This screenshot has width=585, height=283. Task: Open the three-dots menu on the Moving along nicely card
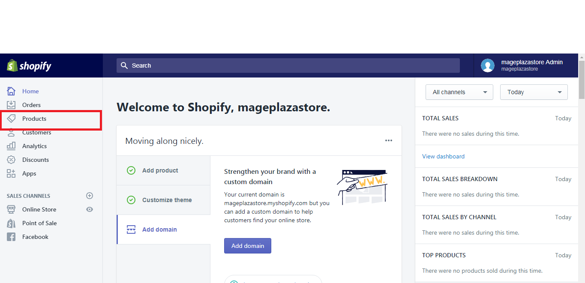click(x=389, y=140)
